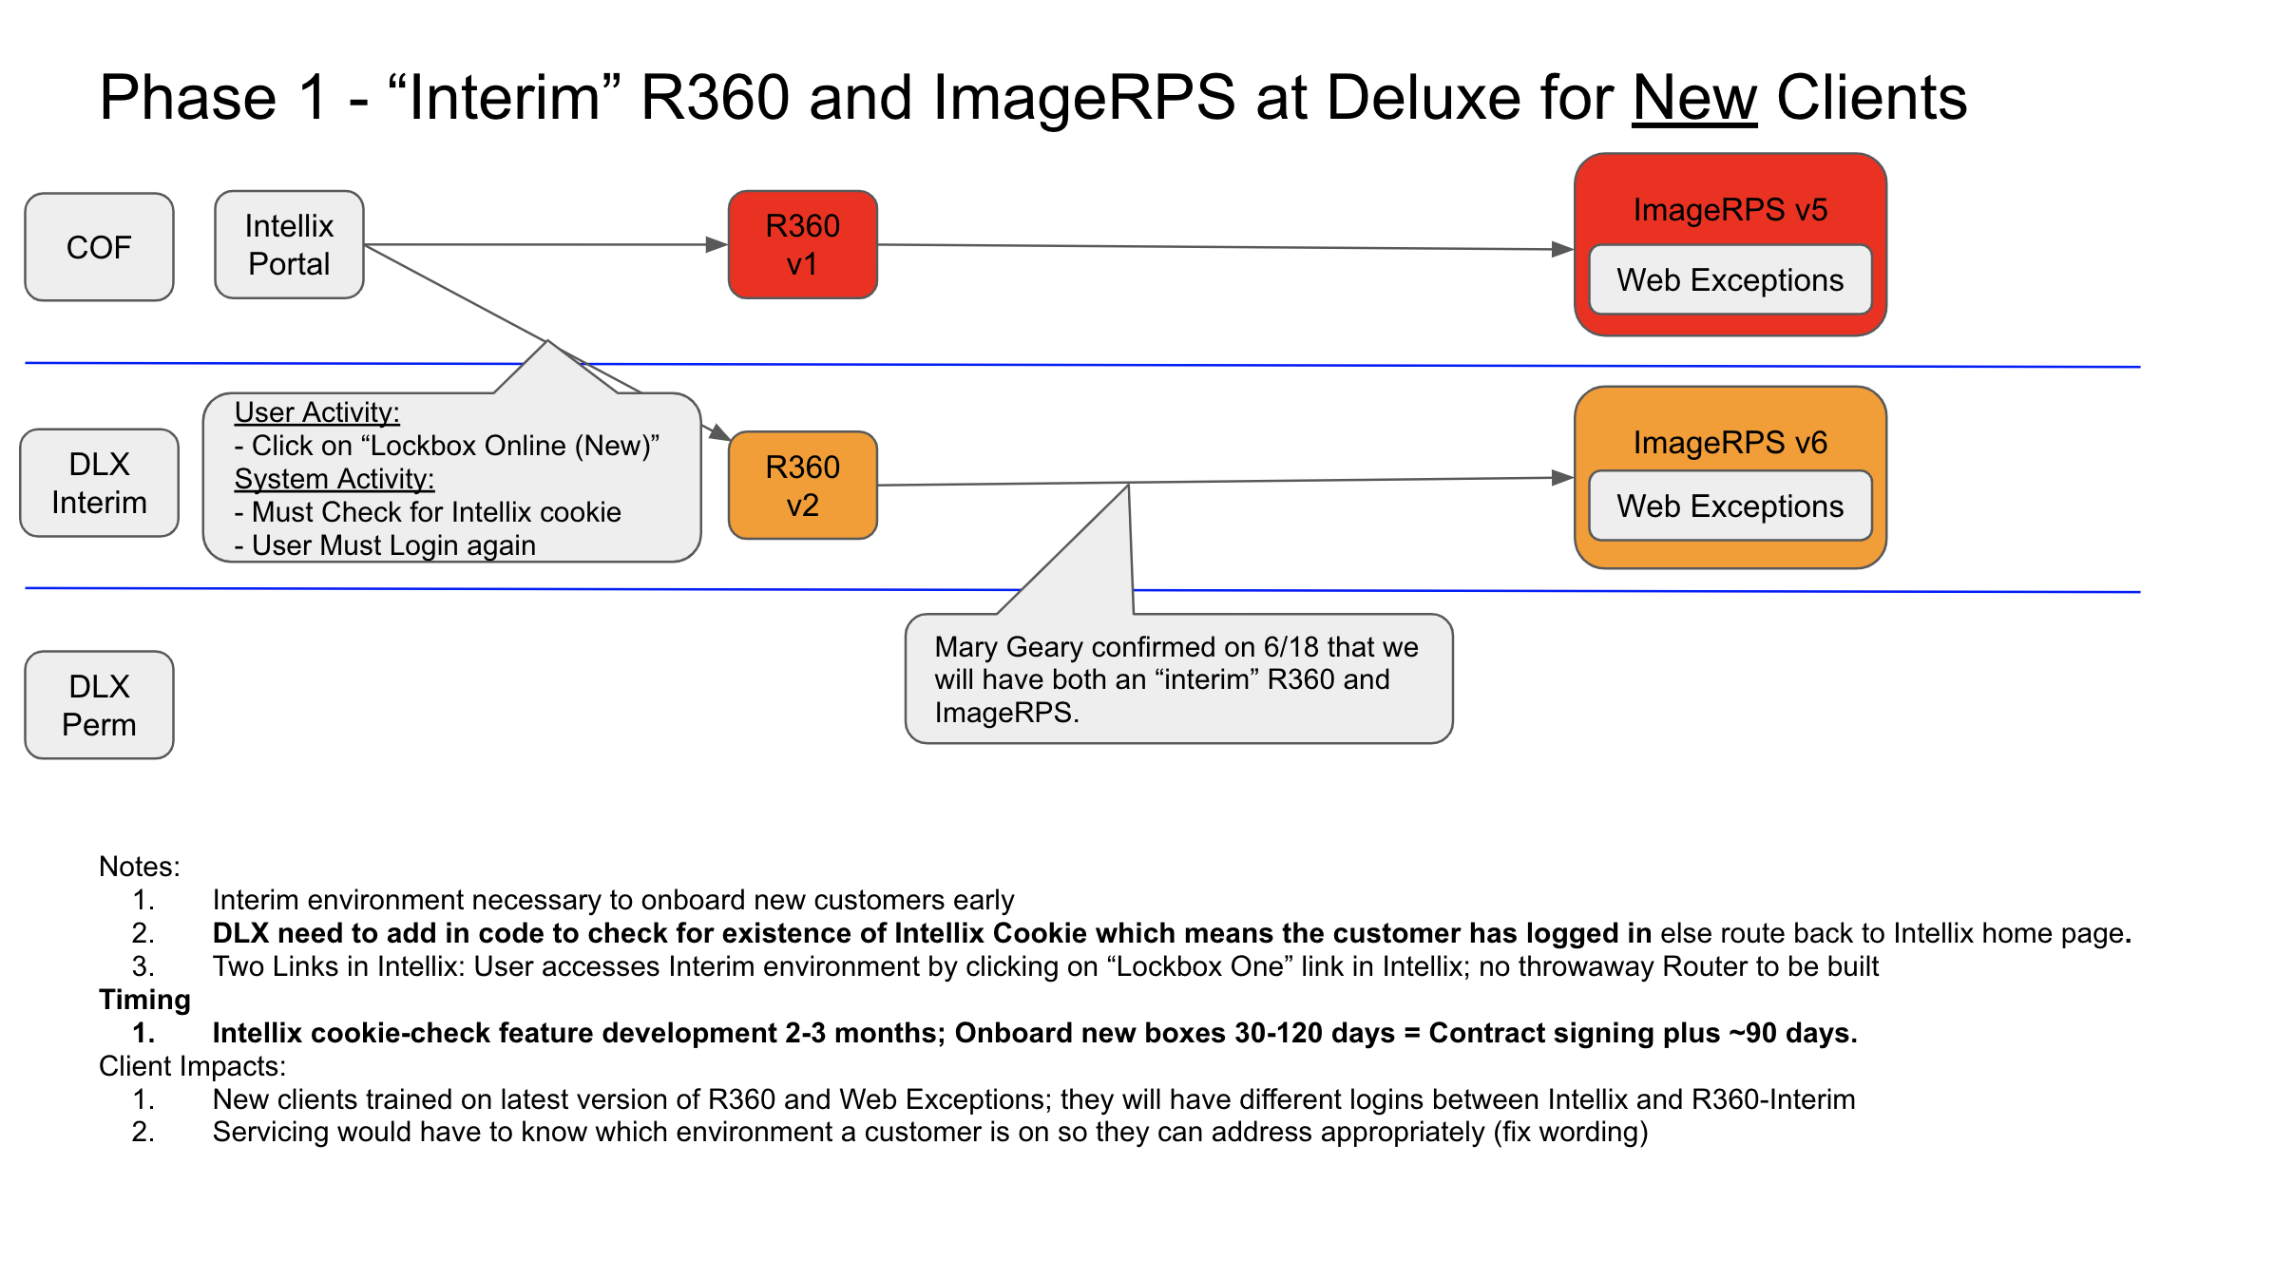Click the COF box
Image resolution: width=2275 pixels, height=1279 pixels.
(x=99, y=247)
